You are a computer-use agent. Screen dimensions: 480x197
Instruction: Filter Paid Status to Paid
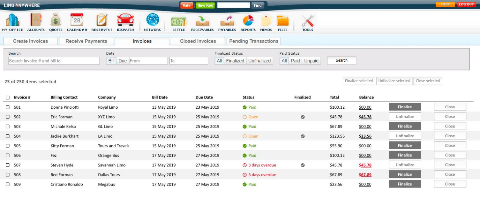pyautogui.click(x=295, y=61)
